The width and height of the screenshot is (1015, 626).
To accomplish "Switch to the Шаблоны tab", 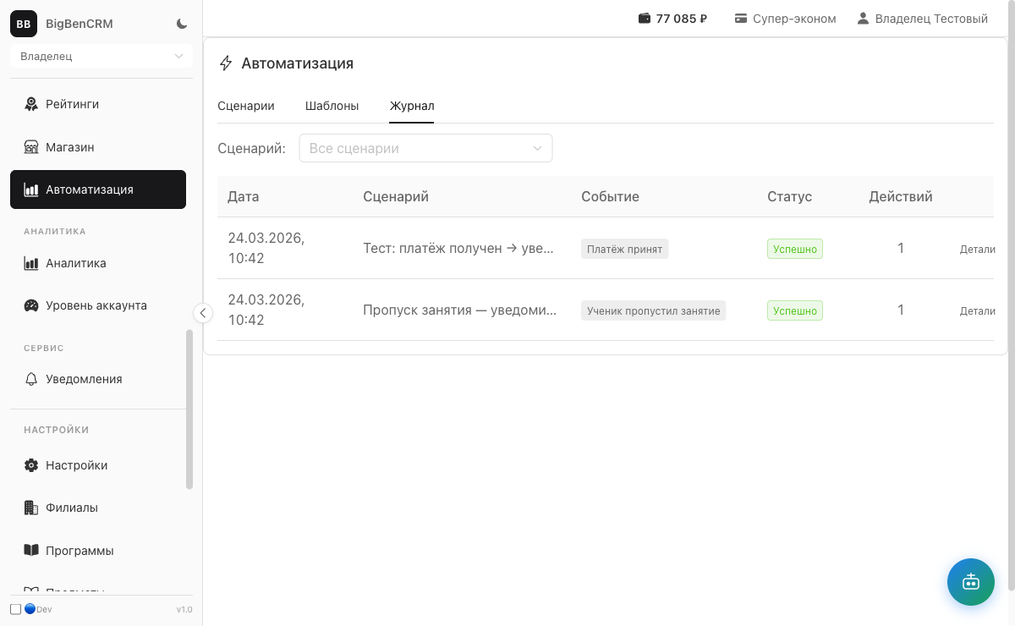I will pyautogui.click(x=332, y=106).
